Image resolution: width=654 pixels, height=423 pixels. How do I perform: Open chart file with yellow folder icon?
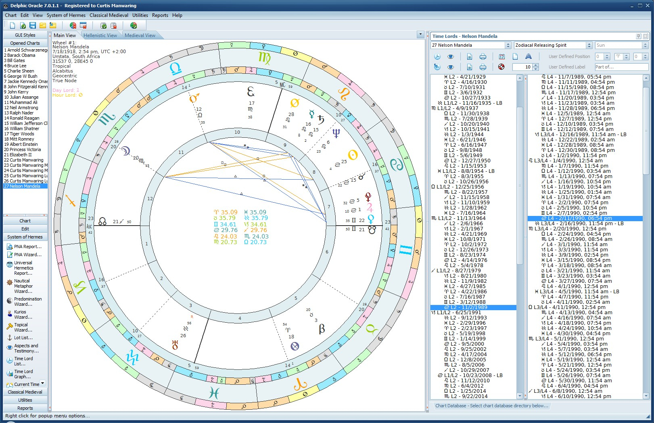click(x=43, y=25)
